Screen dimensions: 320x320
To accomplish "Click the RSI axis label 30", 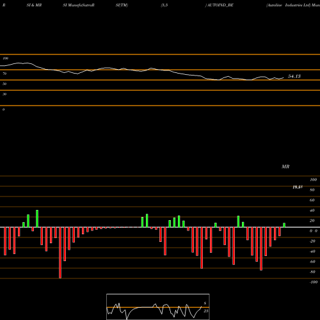I will pos(4,94).
